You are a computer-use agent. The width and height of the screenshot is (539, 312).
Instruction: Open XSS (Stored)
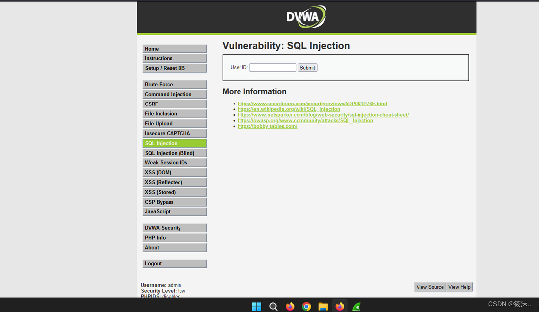click(x=175, y=192)
